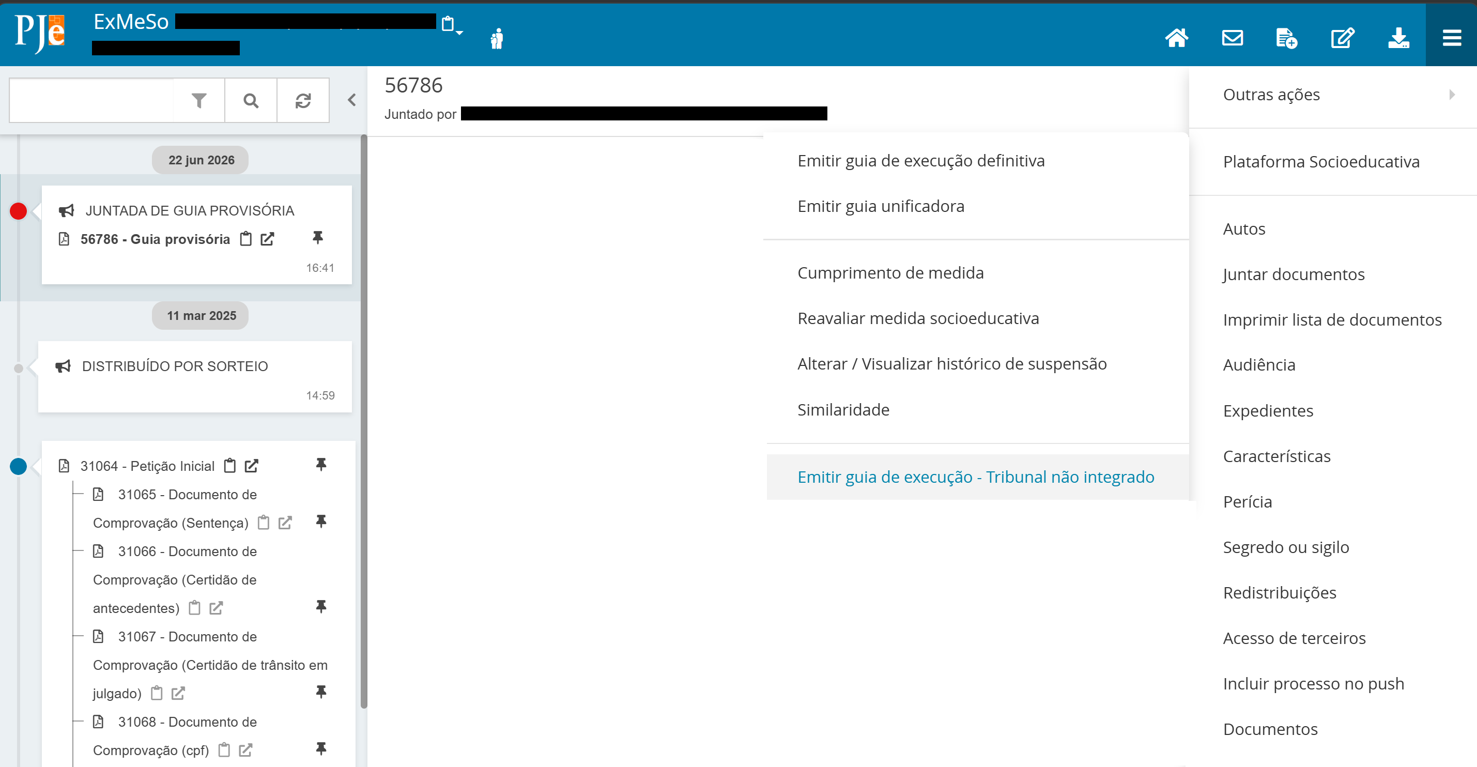Viewport: 1477px width, 767px height.
Task: Open the envelope messages icon
Action: coord(1232,38)
